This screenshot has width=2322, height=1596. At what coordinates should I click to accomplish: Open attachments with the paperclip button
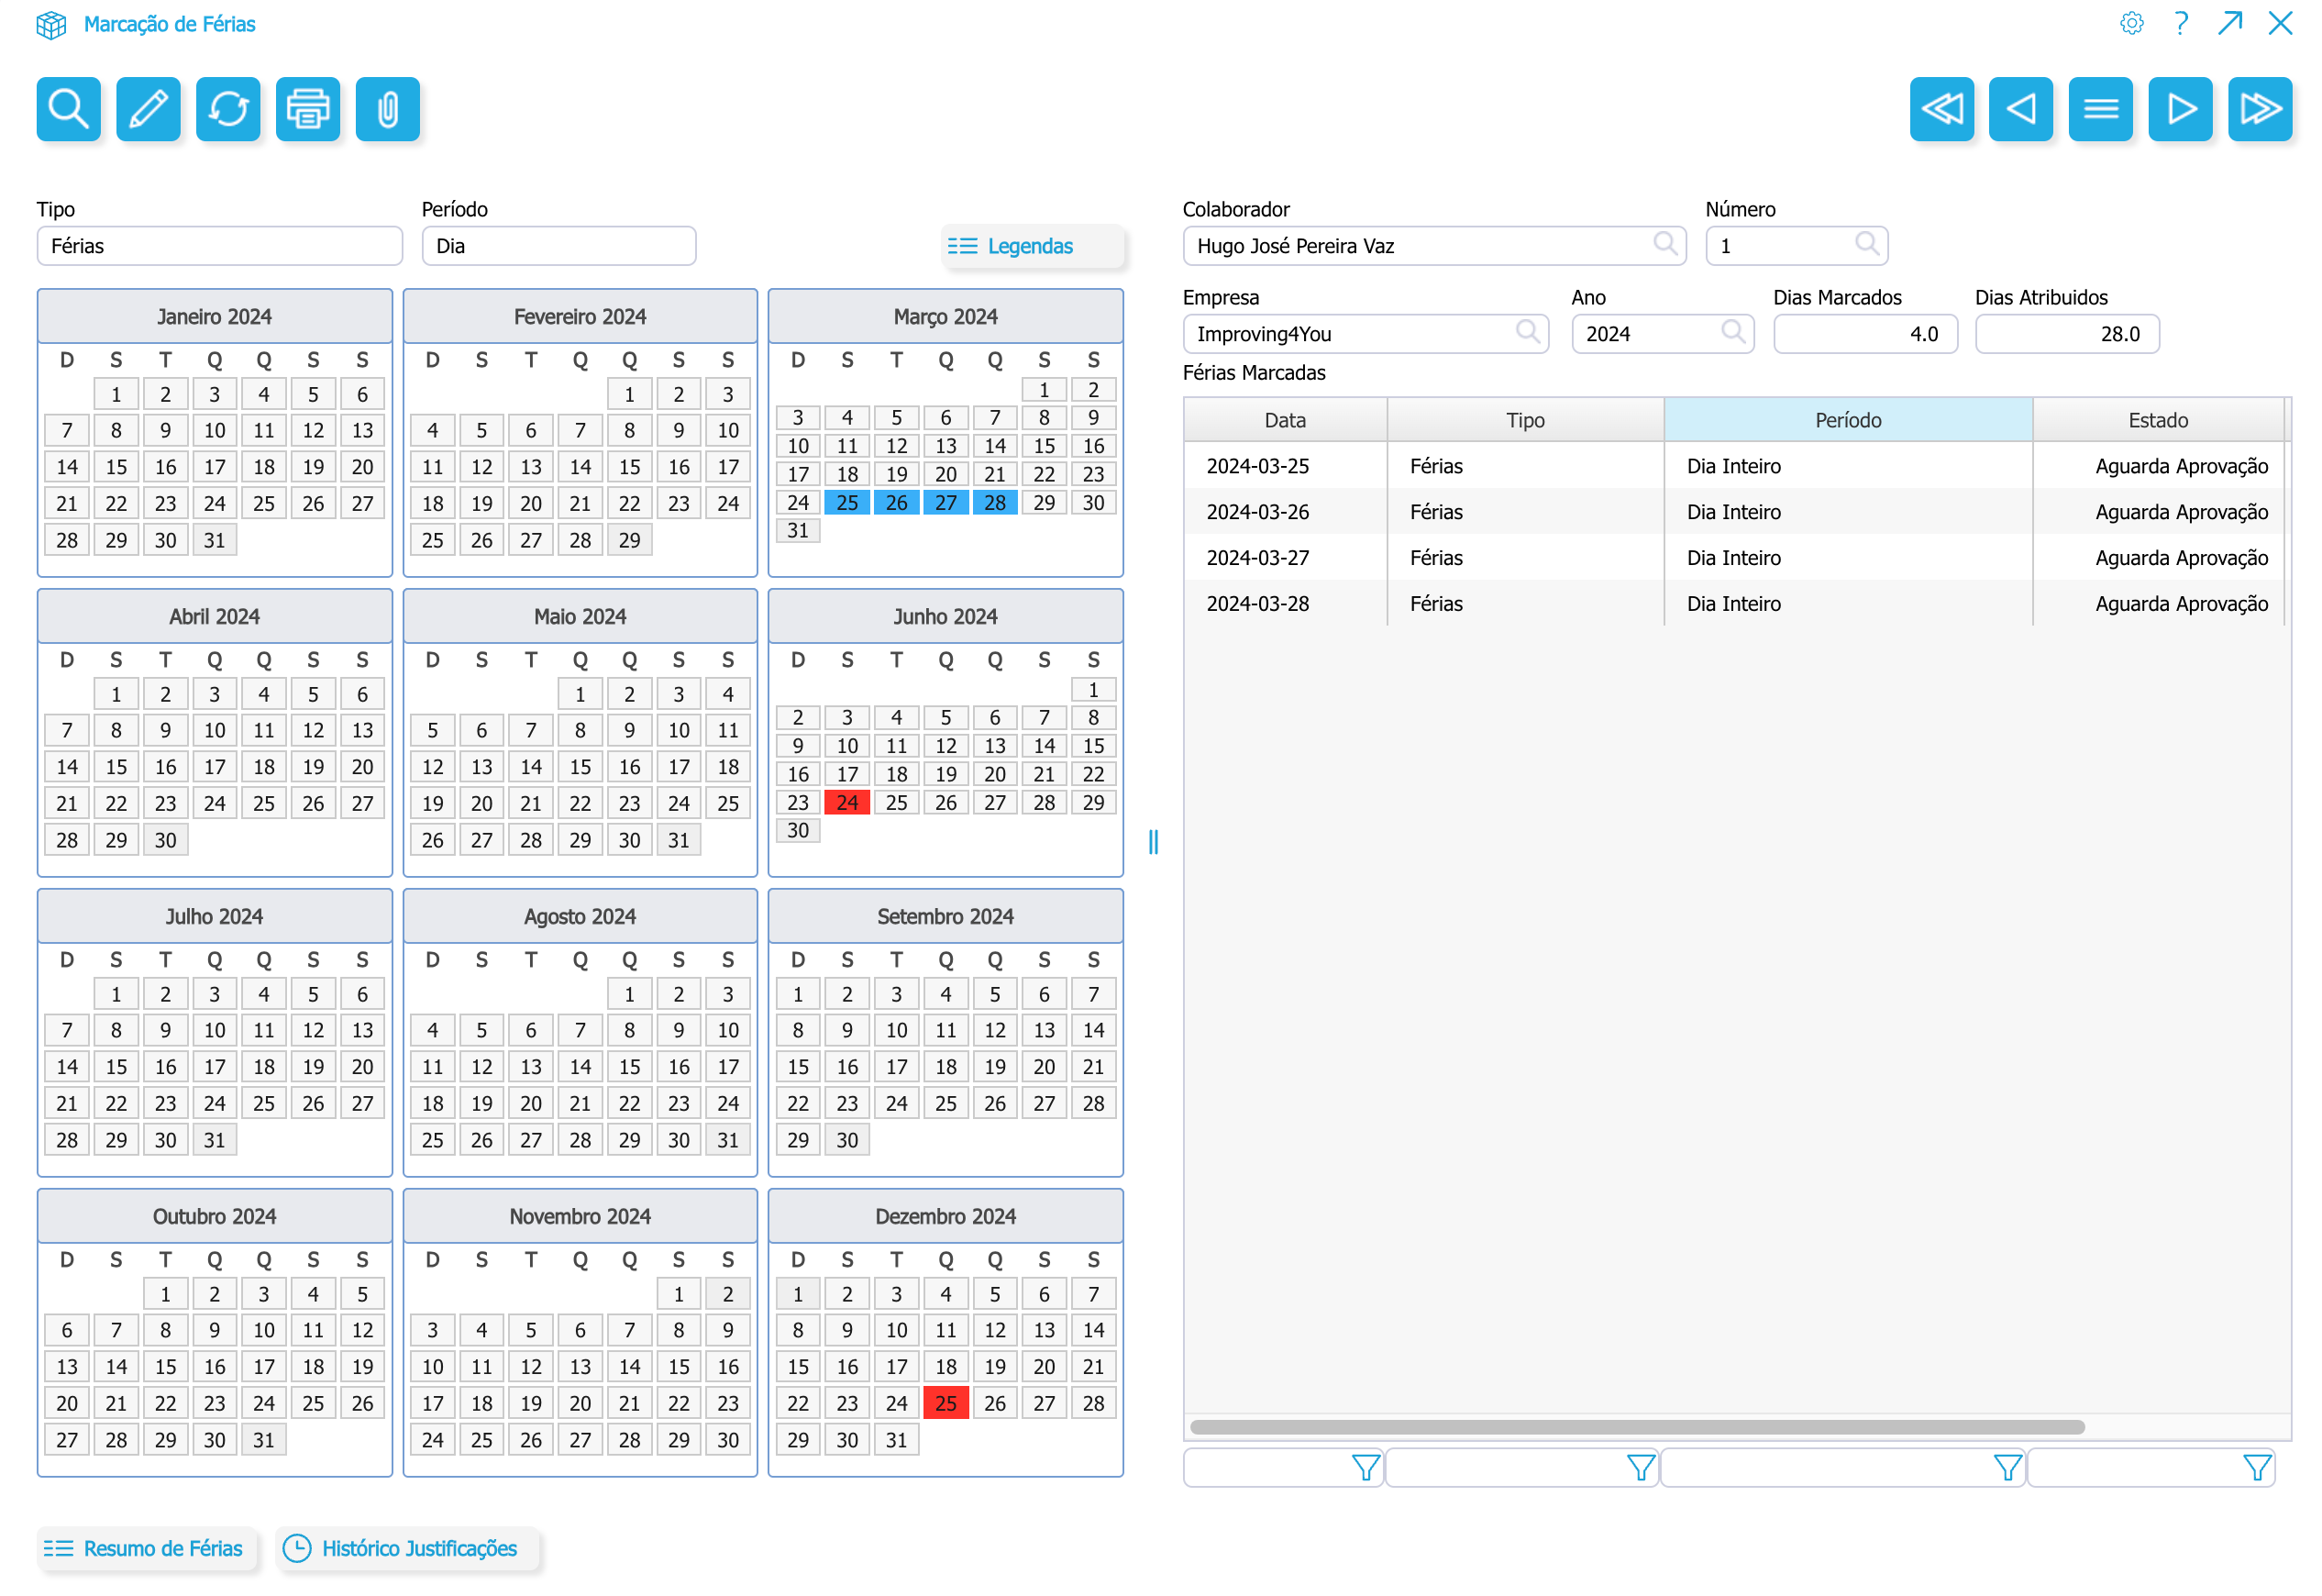click(x=388, y=108)
